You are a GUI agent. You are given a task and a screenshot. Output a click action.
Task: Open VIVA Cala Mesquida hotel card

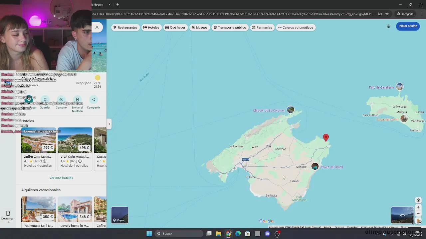tap(75, 149)
